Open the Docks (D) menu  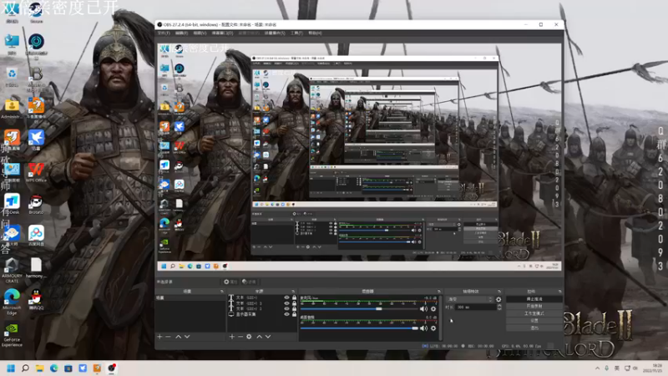(x=222, y=33)
